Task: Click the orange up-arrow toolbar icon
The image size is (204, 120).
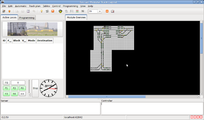Action: click(x=9, y=11)
